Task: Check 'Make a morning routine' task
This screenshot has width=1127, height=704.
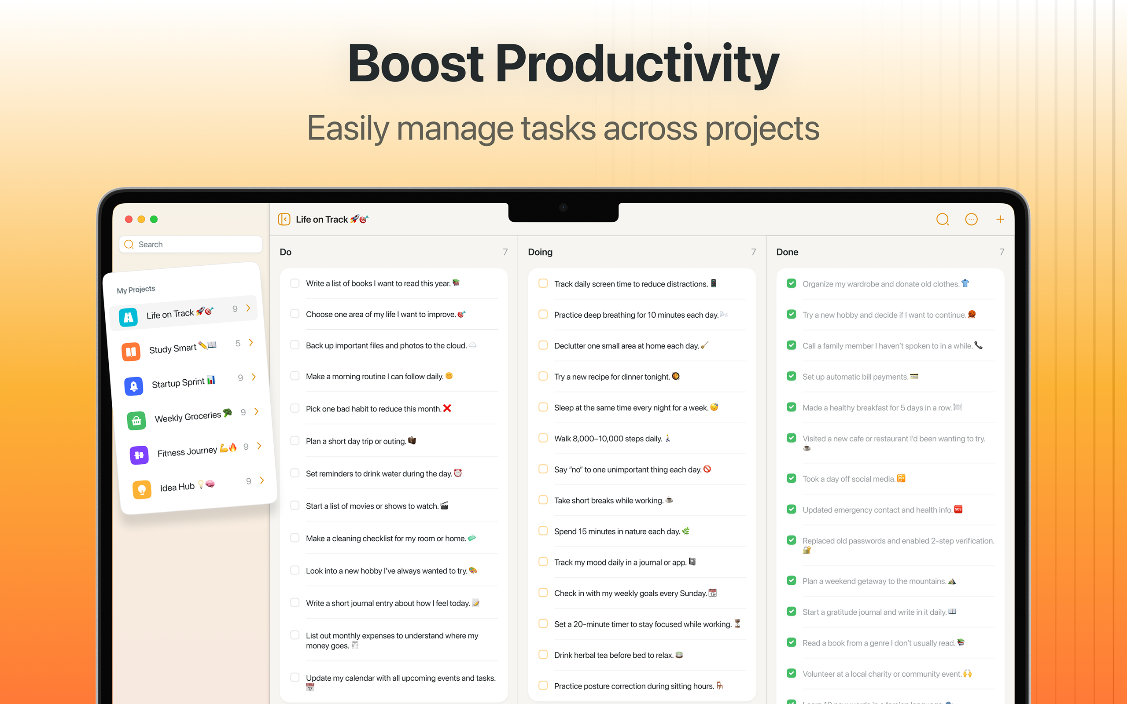Action: (x=295, y=376)
